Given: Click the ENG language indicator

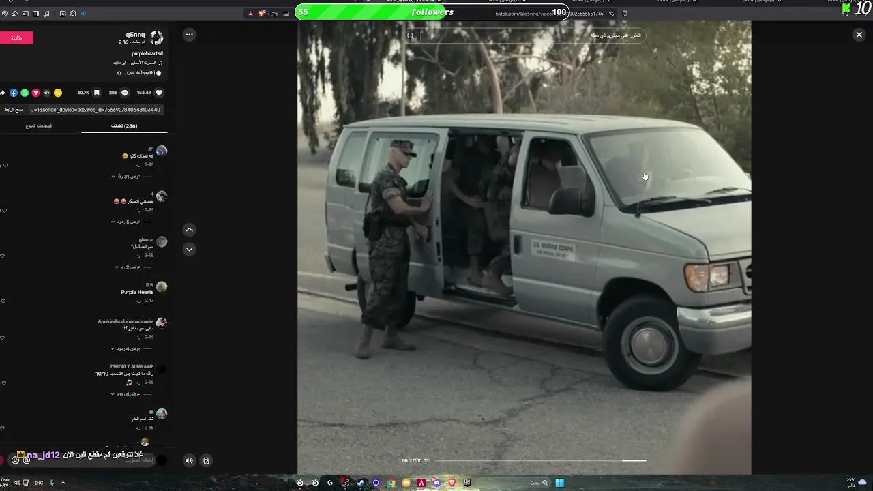Looking at the screenshot, I should pos(39,483).
